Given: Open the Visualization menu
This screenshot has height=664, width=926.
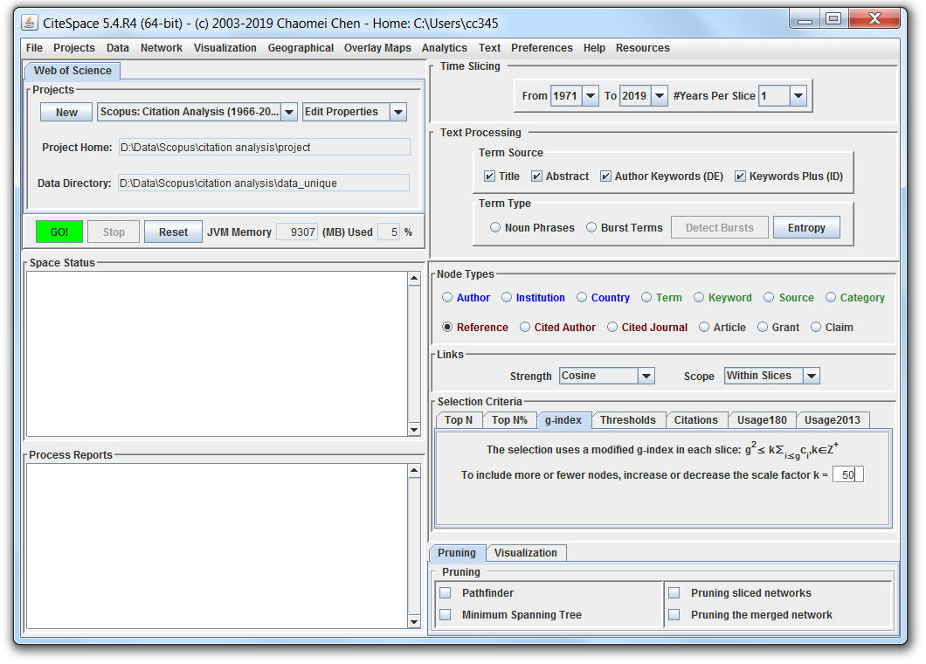Looking at the screenshot, I should pos(225,48).
